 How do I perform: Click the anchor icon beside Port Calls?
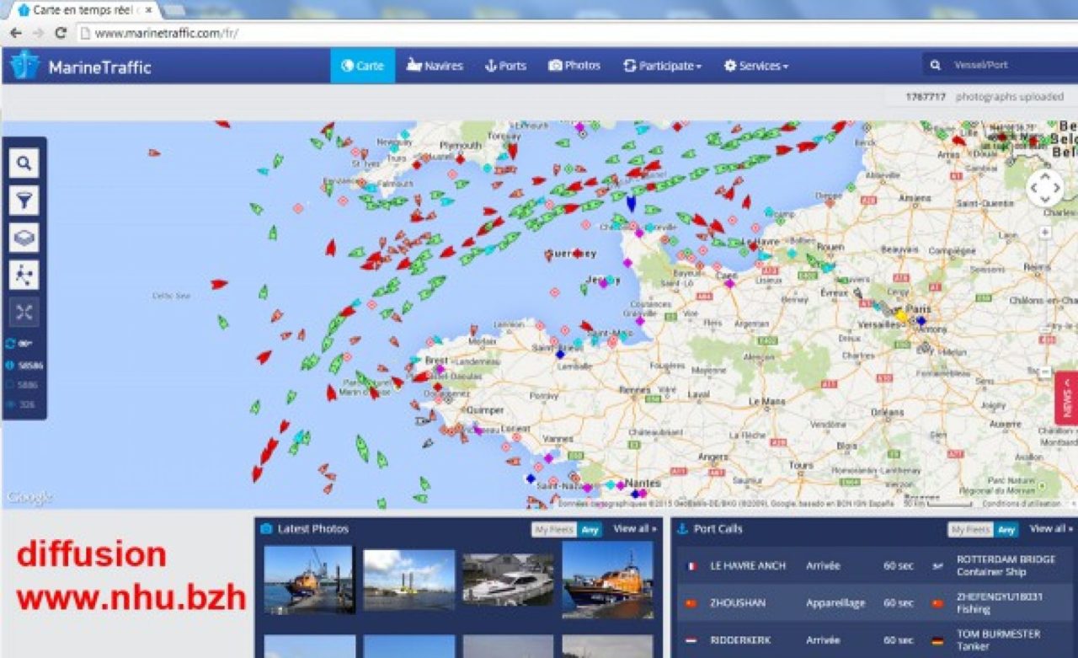point(682,529)
